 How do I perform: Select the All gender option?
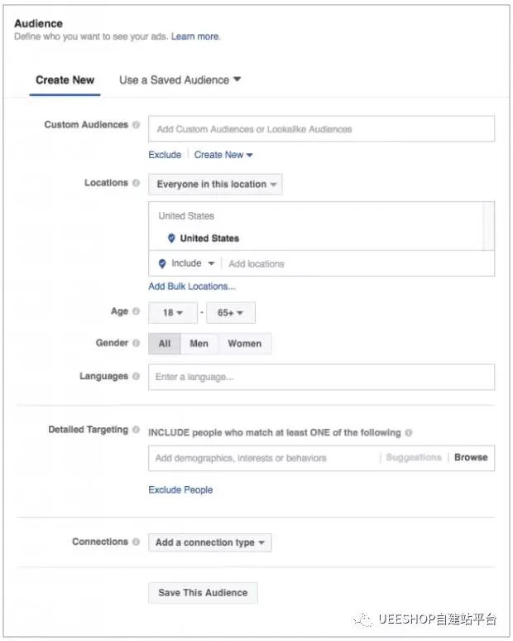click(x=165, y=344)
